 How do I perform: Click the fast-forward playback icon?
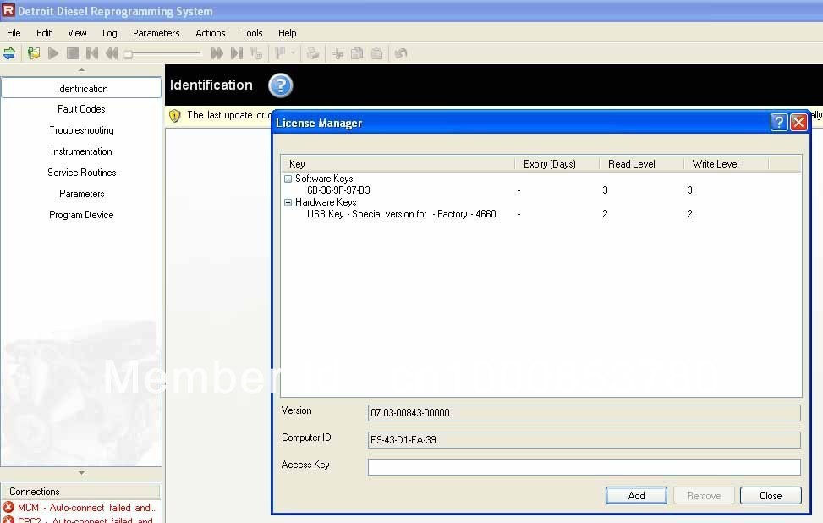[x=217, y=53]
